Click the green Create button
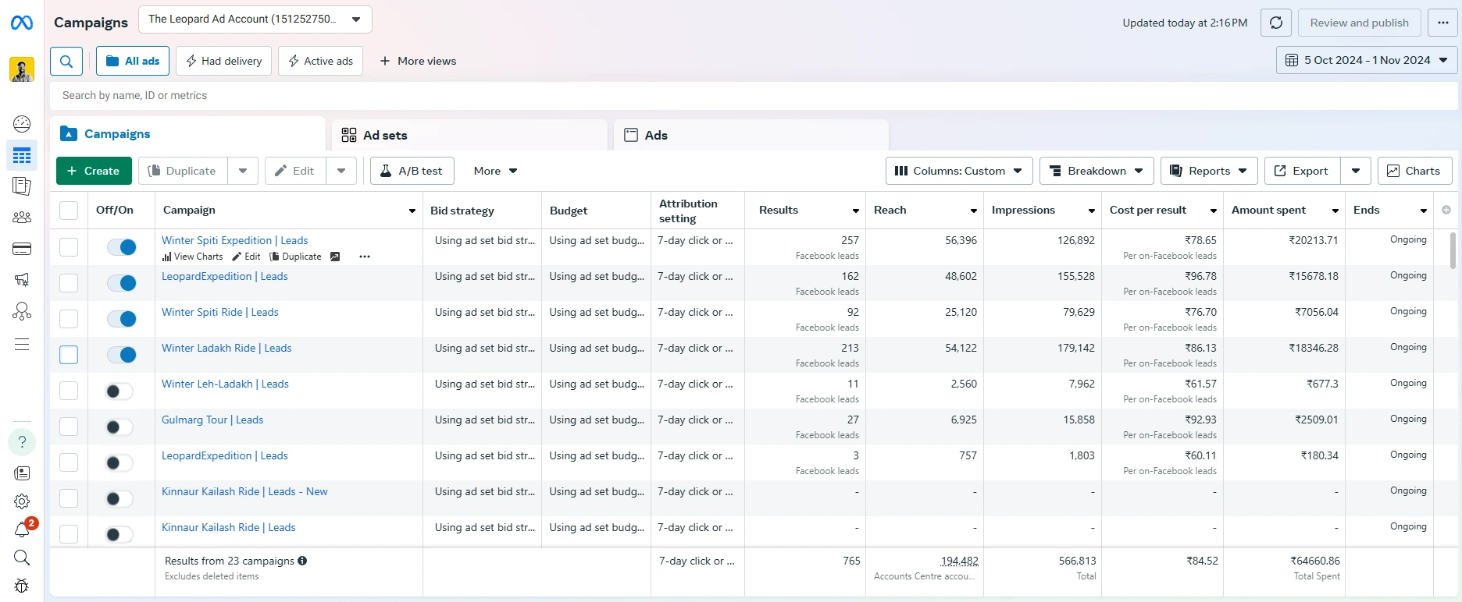The height and width of the screenshot is (602, 1462). coord(94,171)
